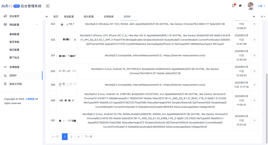
Task: Close the 访问IP tab
Action: click(x=135, y=16)
